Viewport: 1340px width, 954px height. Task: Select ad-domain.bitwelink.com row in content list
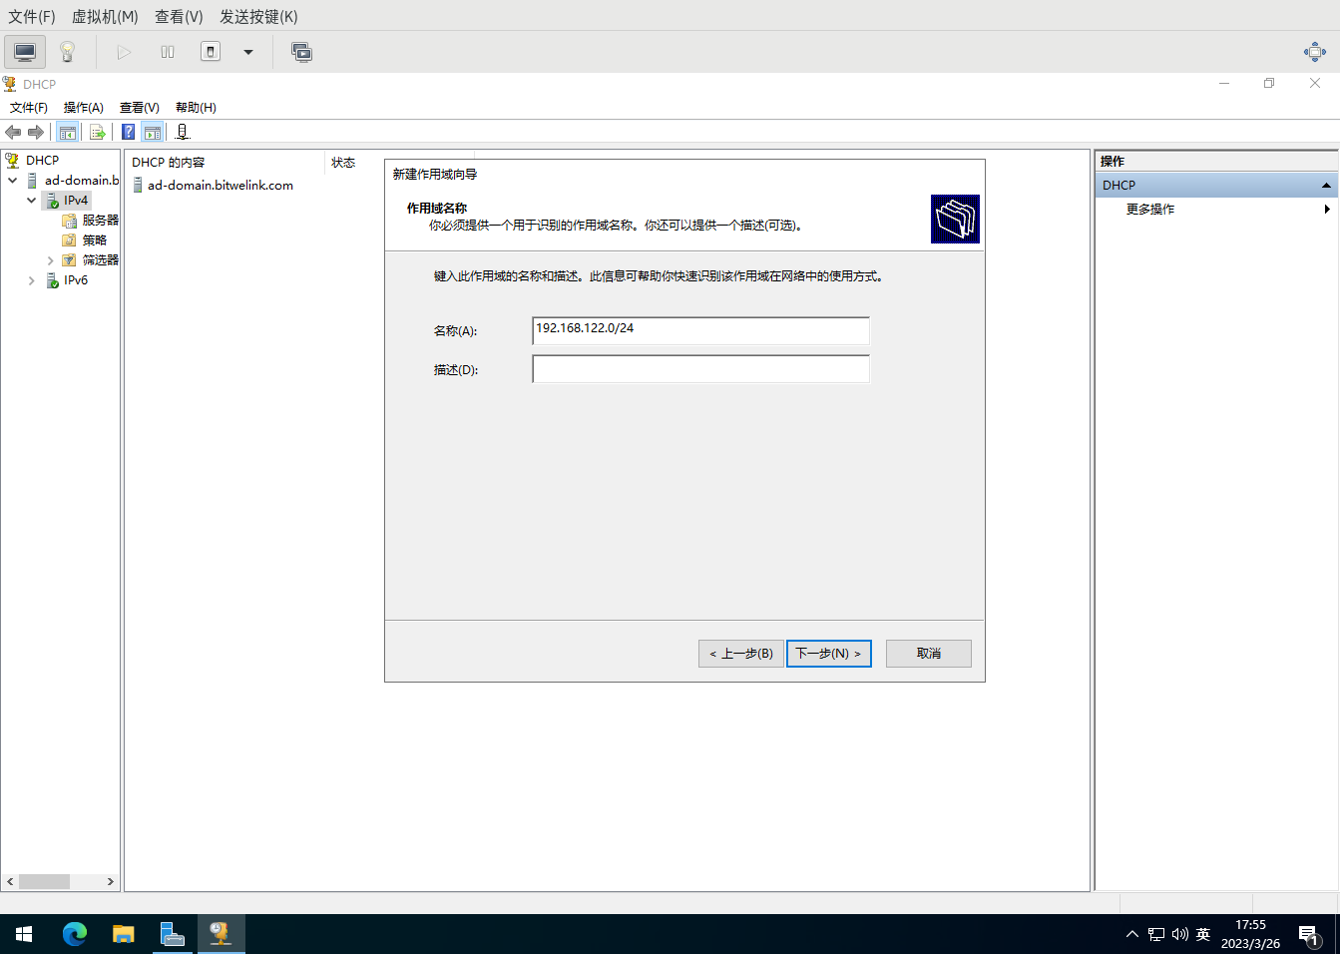coord(221,186)
